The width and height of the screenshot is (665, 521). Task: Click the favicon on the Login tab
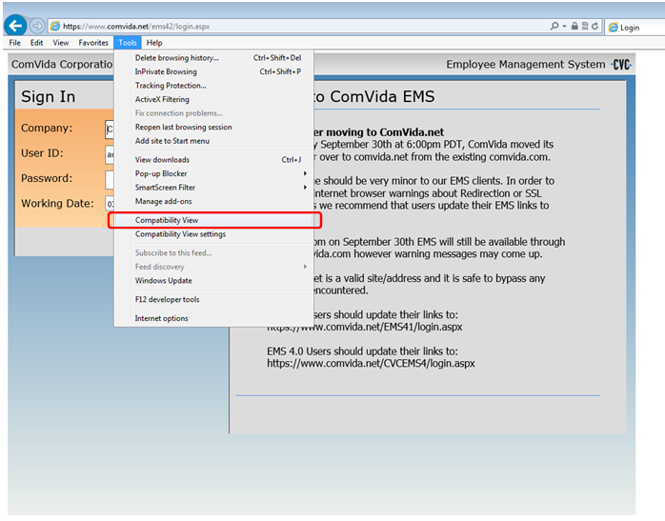613,27
